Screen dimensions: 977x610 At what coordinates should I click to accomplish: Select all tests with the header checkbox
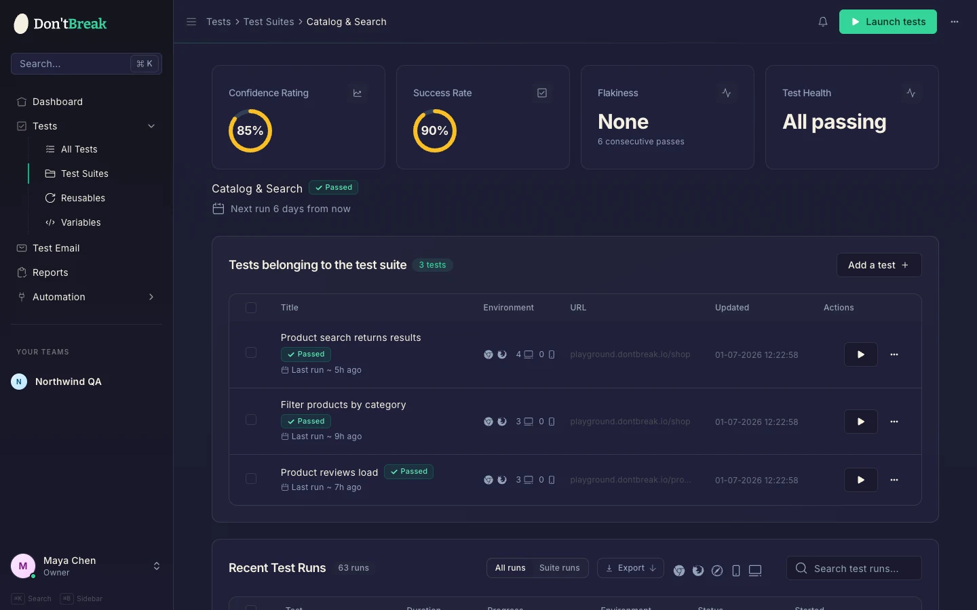[251, 308]
